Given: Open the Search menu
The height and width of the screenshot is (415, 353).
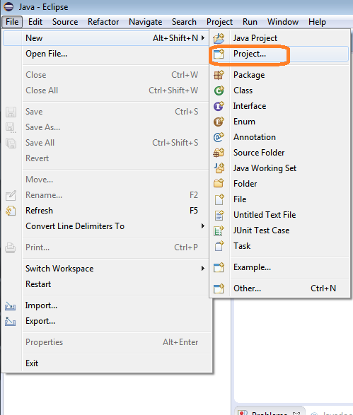Looking at the screenshot, I should pos(184,22).
